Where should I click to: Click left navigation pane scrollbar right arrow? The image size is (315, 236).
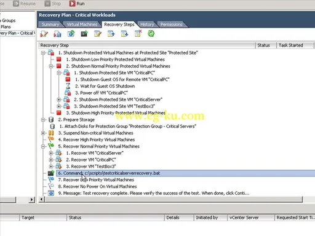click(x=31, y=199)
